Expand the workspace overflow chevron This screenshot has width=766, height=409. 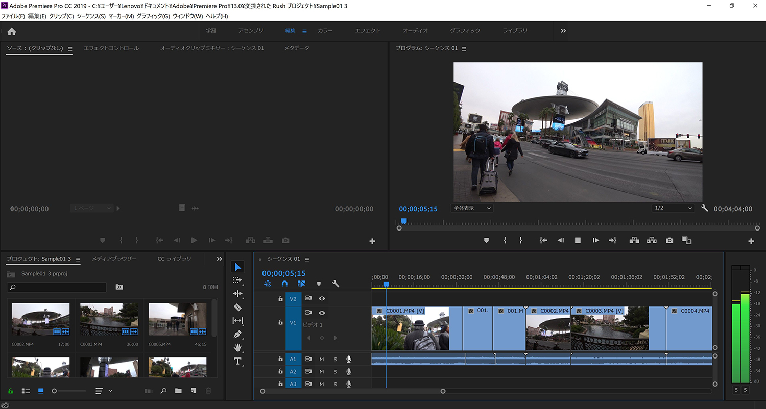[563, 31]
